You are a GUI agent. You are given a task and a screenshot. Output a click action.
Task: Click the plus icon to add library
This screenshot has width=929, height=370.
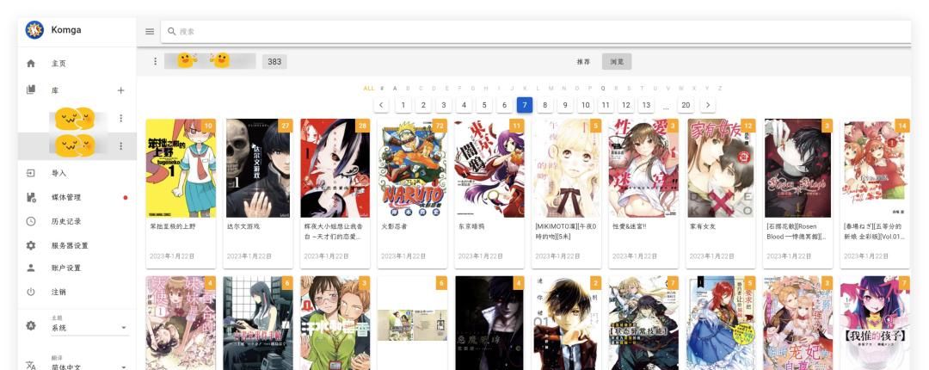[x=120, y=90]
